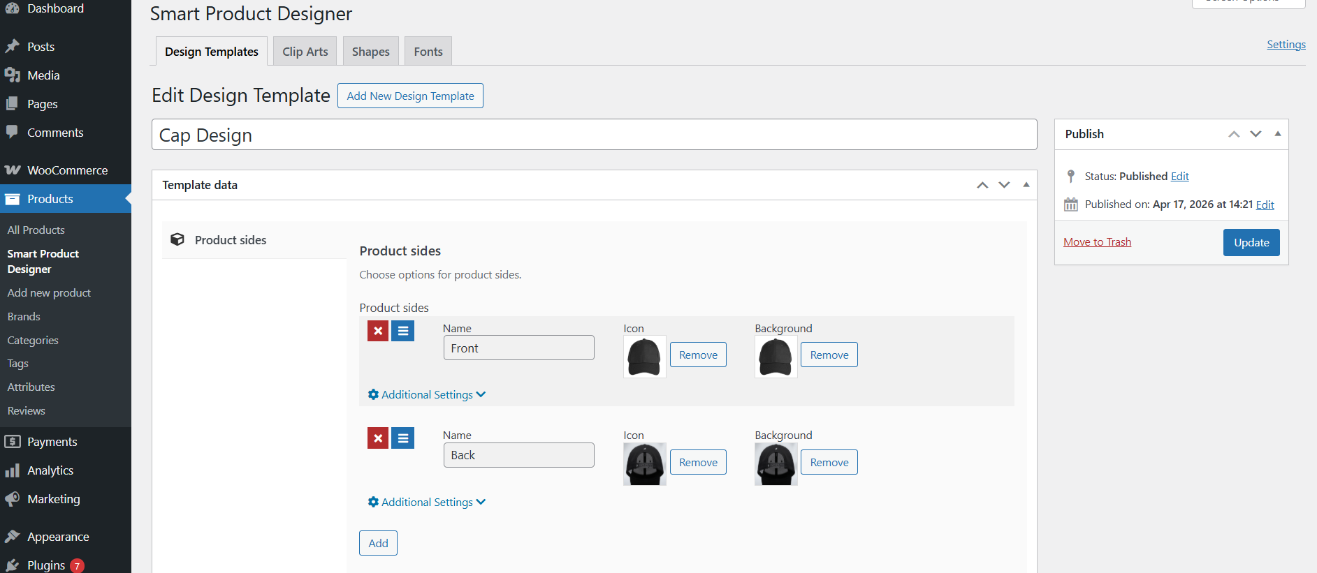
Task: Move Publish panel down
Action: (x=1256, y=134)
